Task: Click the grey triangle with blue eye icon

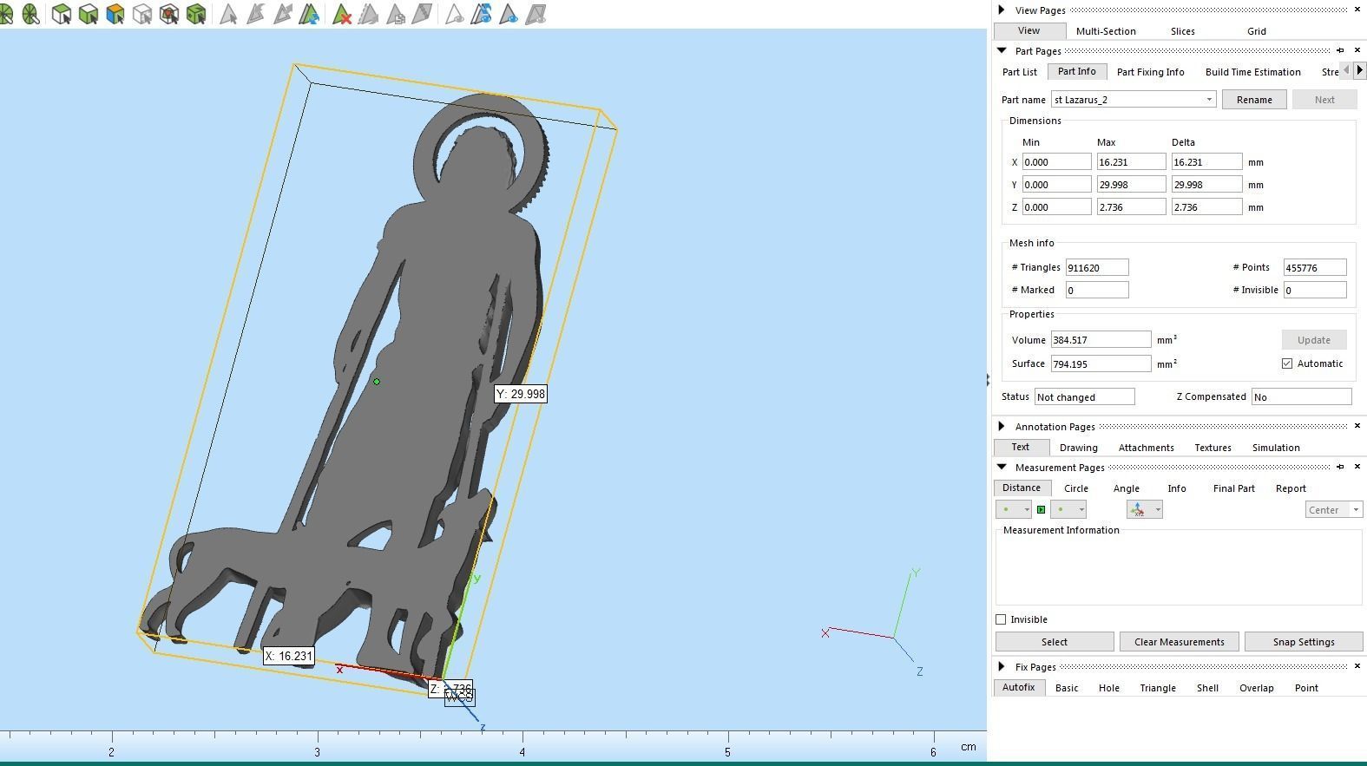Action: point(509,14)
